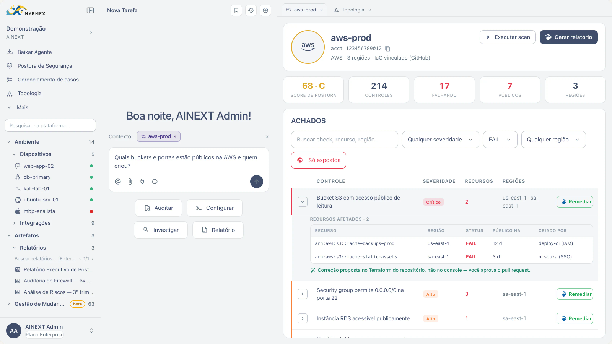Open the Demonstração workspace switcher
Image resolution: width=612 pixels, height=344 pixels.
(50, 32)
